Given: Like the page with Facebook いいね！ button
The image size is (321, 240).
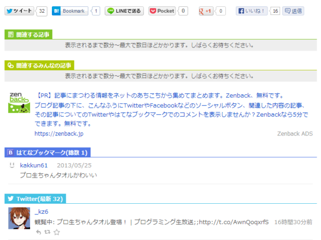Looking at the screenshot, I should coord(251,11).
